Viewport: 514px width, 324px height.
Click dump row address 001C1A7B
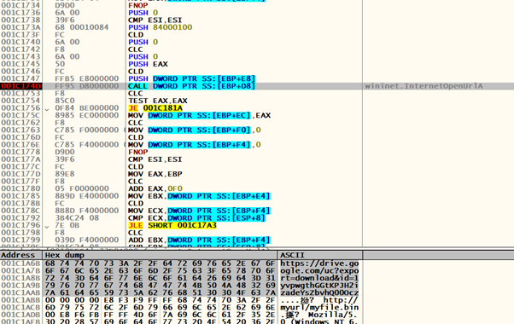[x=20, y=270]
